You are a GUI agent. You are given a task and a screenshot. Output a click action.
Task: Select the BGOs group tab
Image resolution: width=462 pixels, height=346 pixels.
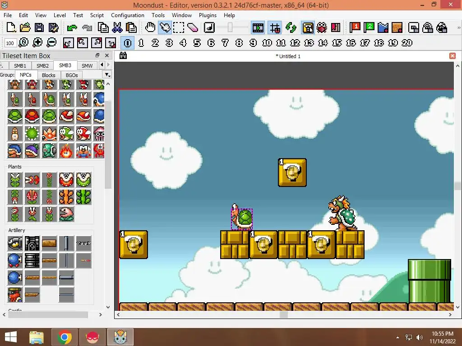point(72,75)
